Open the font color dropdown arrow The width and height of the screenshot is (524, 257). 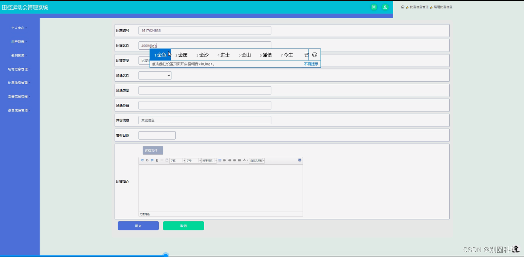(x=248, y=160)
